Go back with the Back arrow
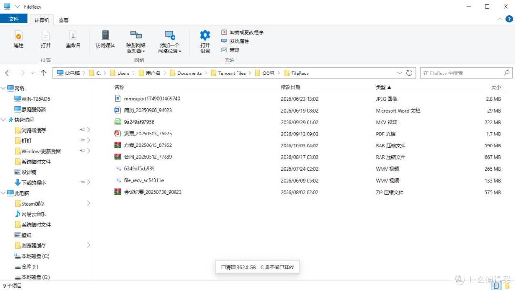The height and width of the screenshot is (290, 515). coord(8,73)
